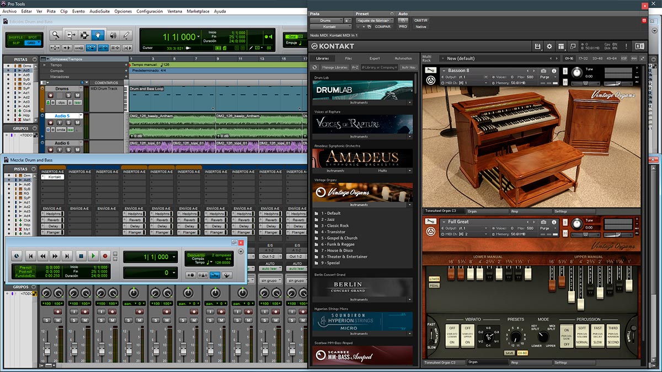662x372 pixels.
Task: Click the Rewind button in transport
Action: (43, 256)
